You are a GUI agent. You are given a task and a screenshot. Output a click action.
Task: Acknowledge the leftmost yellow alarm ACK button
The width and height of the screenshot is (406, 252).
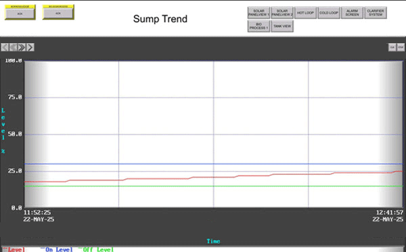click(x=20, y=14)
